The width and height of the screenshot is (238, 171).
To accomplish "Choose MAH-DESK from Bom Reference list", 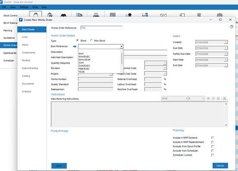I will coord(84,60).
